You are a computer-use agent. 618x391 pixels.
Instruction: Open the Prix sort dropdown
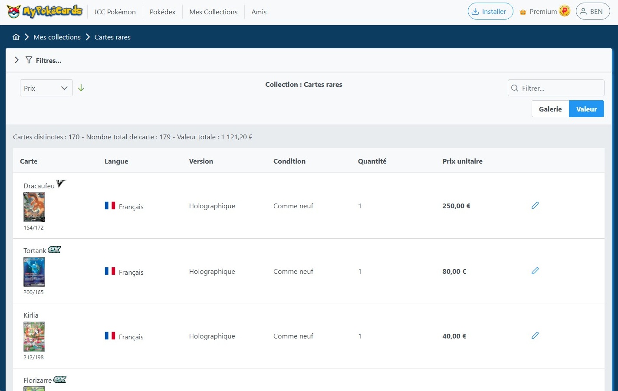point(46,88)
